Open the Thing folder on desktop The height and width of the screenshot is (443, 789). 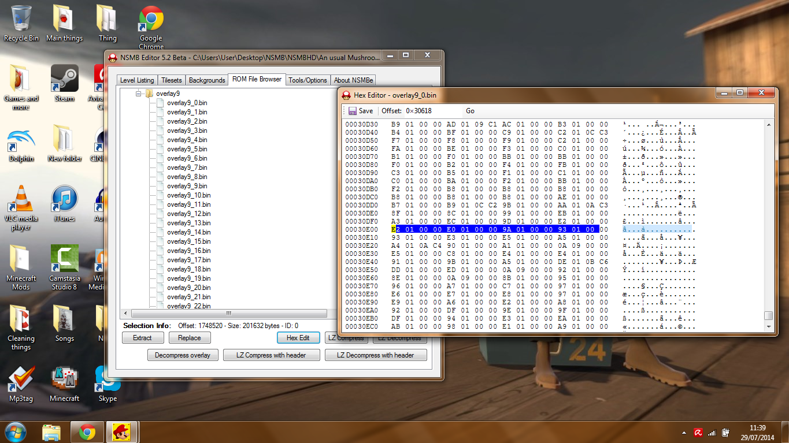pyautogui.click(x=107, y=23)
